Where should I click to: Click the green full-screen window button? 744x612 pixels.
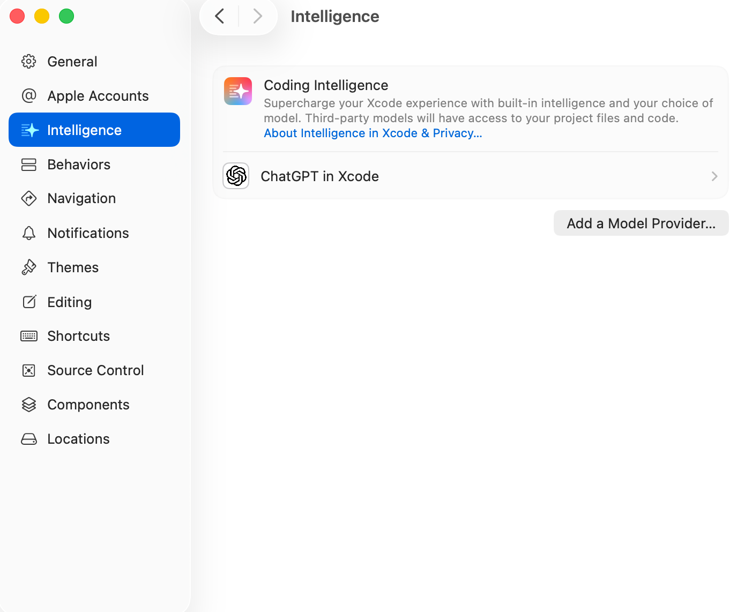66,16
